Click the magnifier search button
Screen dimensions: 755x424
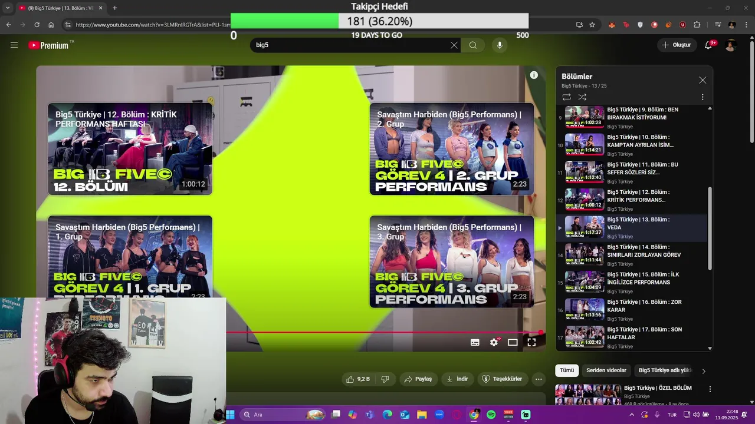click(x=473, y=45)
